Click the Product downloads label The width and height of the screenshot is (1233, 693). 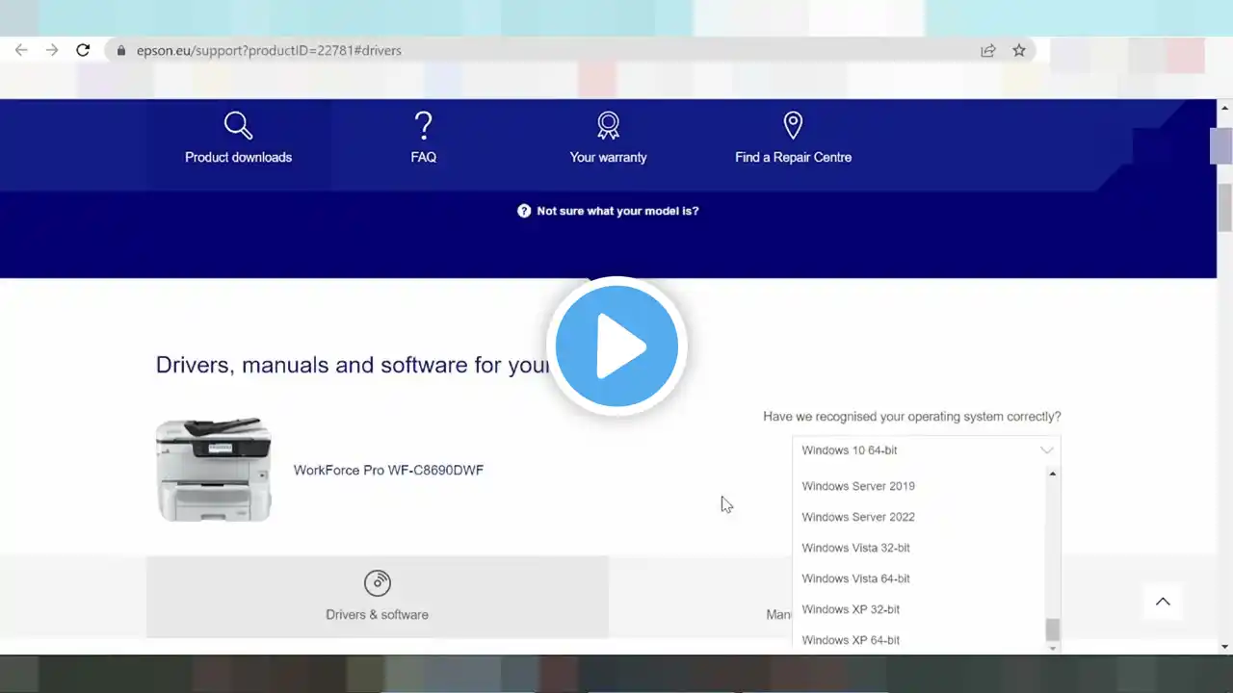coord(238,157)
